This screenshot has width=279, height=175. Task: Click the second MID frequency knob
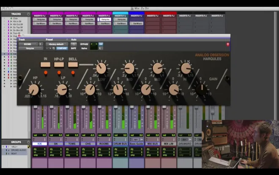(158, 68)
